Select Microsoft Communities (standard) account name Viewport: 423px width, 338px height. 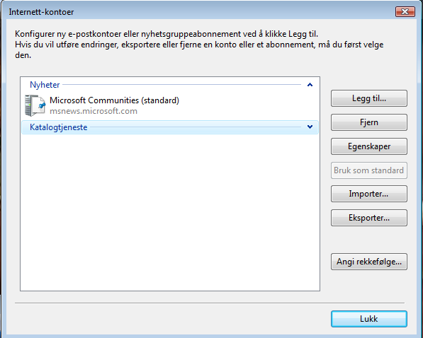(114, 100)
